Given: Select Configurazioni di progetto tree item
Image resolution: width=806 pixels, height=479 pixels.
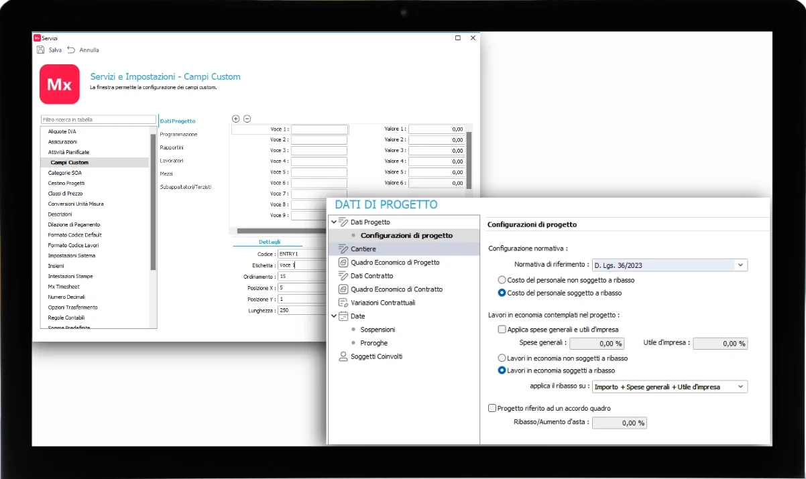Looking at the screenshot, I should tap(406, 235).
